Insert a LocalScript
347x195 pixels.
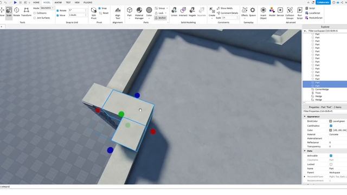(313, 13)
